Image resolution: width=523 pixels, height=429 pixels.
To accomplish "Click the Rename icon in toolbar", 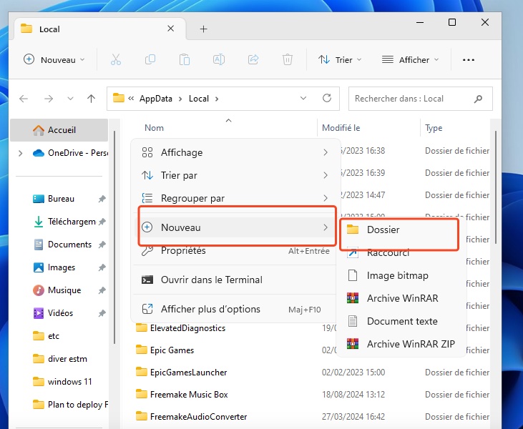I will [219, 59].
